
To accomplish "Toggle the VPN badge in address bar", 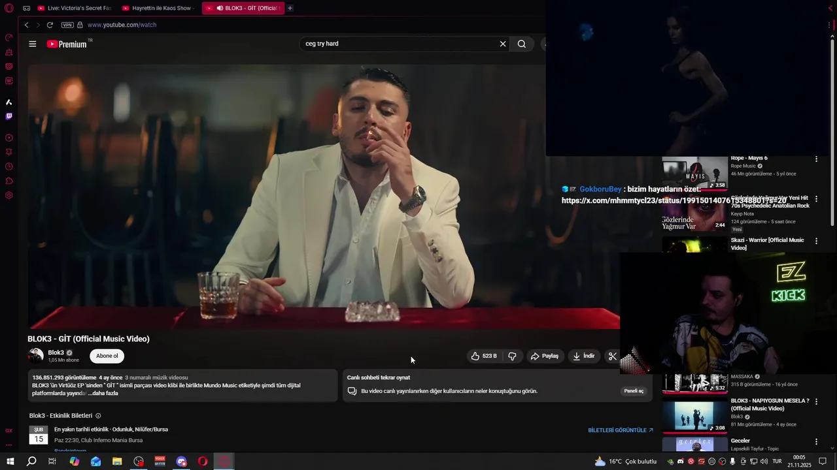I will pyautogui.click(x=67, y=25).
